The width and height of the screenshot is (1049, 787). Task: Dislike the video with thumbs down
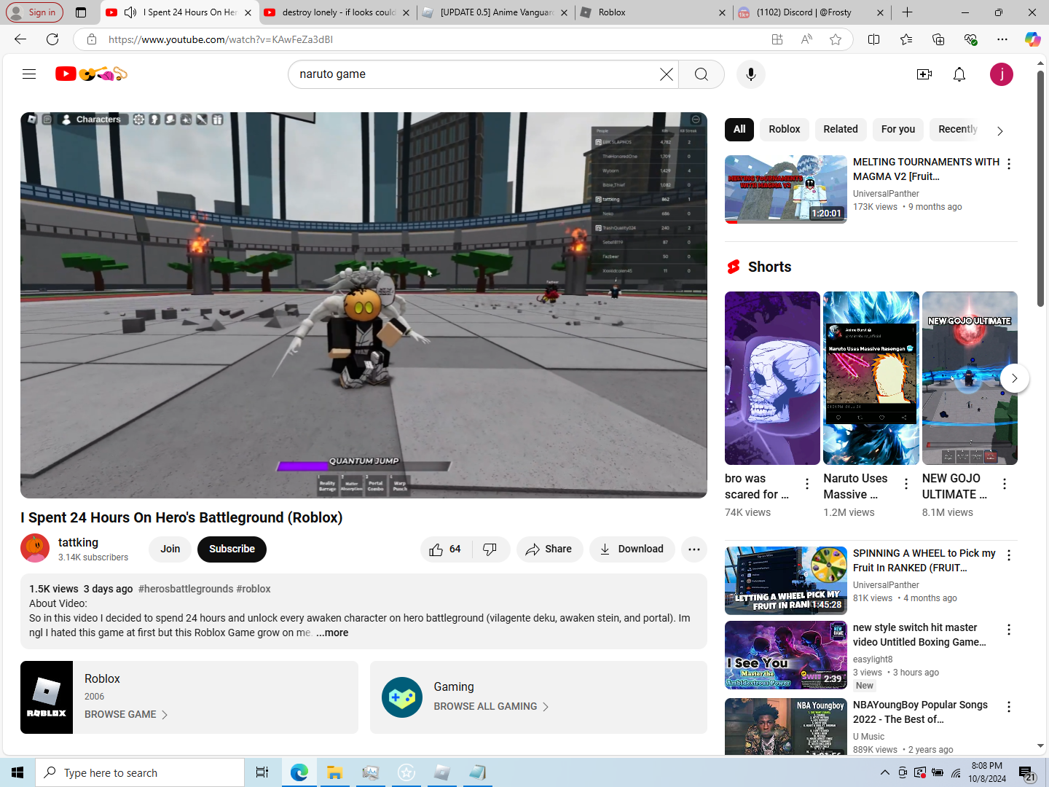490,549
